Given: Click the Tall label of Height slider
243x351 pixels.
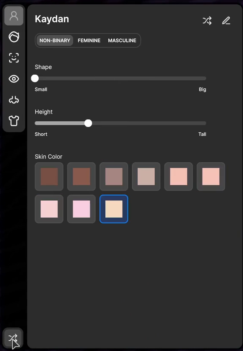Looking at the screenshot, I should coord(202,134).
